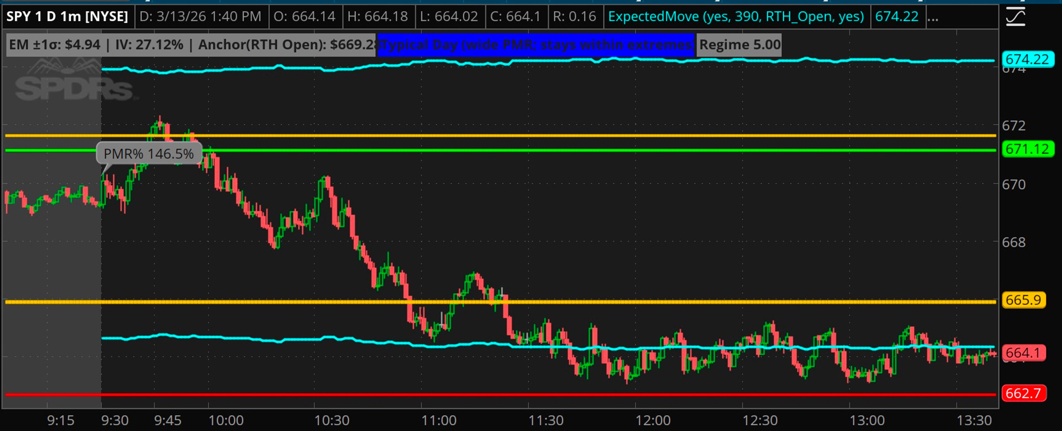Click the red 662.7 price axis tag

click(x=1023, y=393)
